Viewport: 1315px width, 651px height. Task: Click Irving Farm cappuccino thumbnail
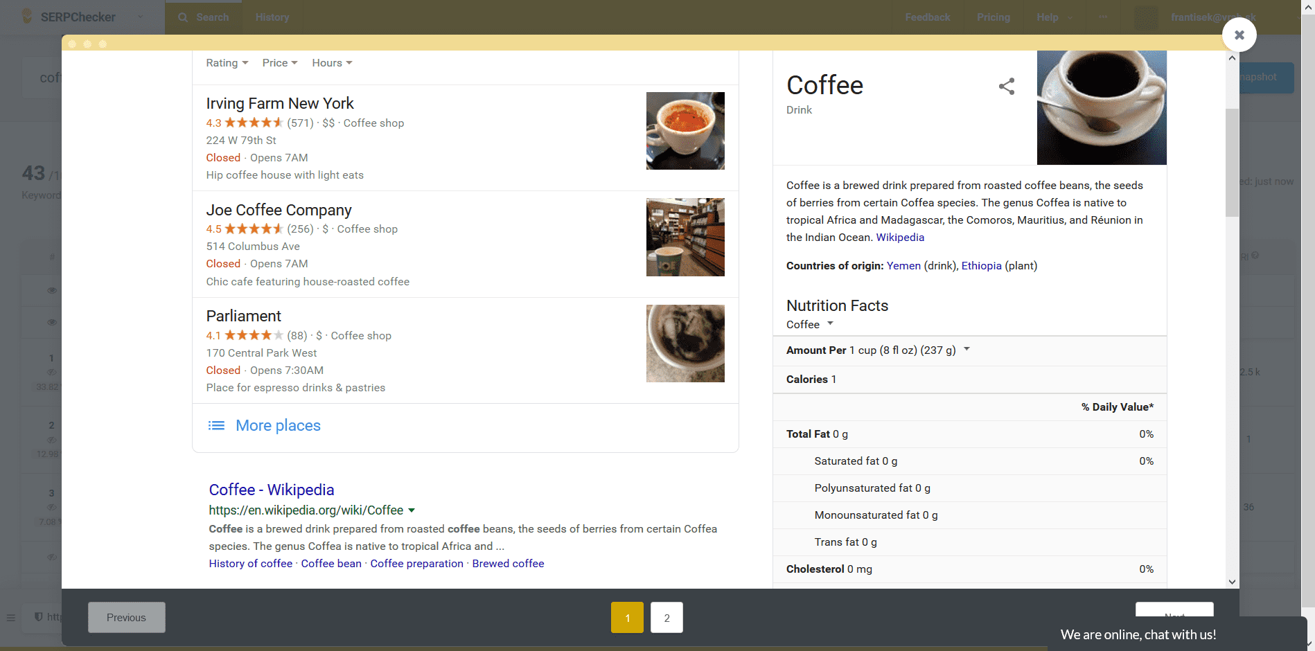pos(685,131)
